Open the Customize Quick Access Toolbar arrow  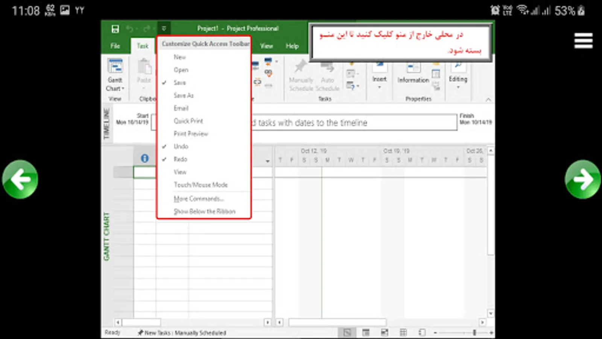click(164, 29)
